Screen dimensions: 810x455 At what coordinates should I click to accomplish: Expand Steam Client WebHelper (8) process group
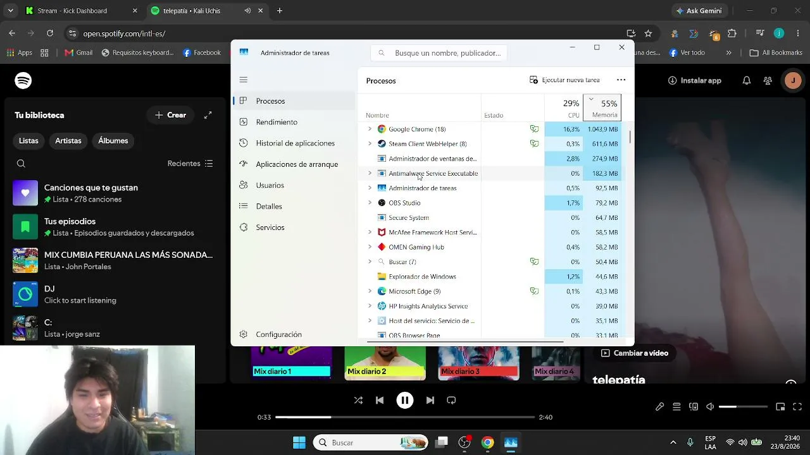pyautogui.click(x=370, y=143)
